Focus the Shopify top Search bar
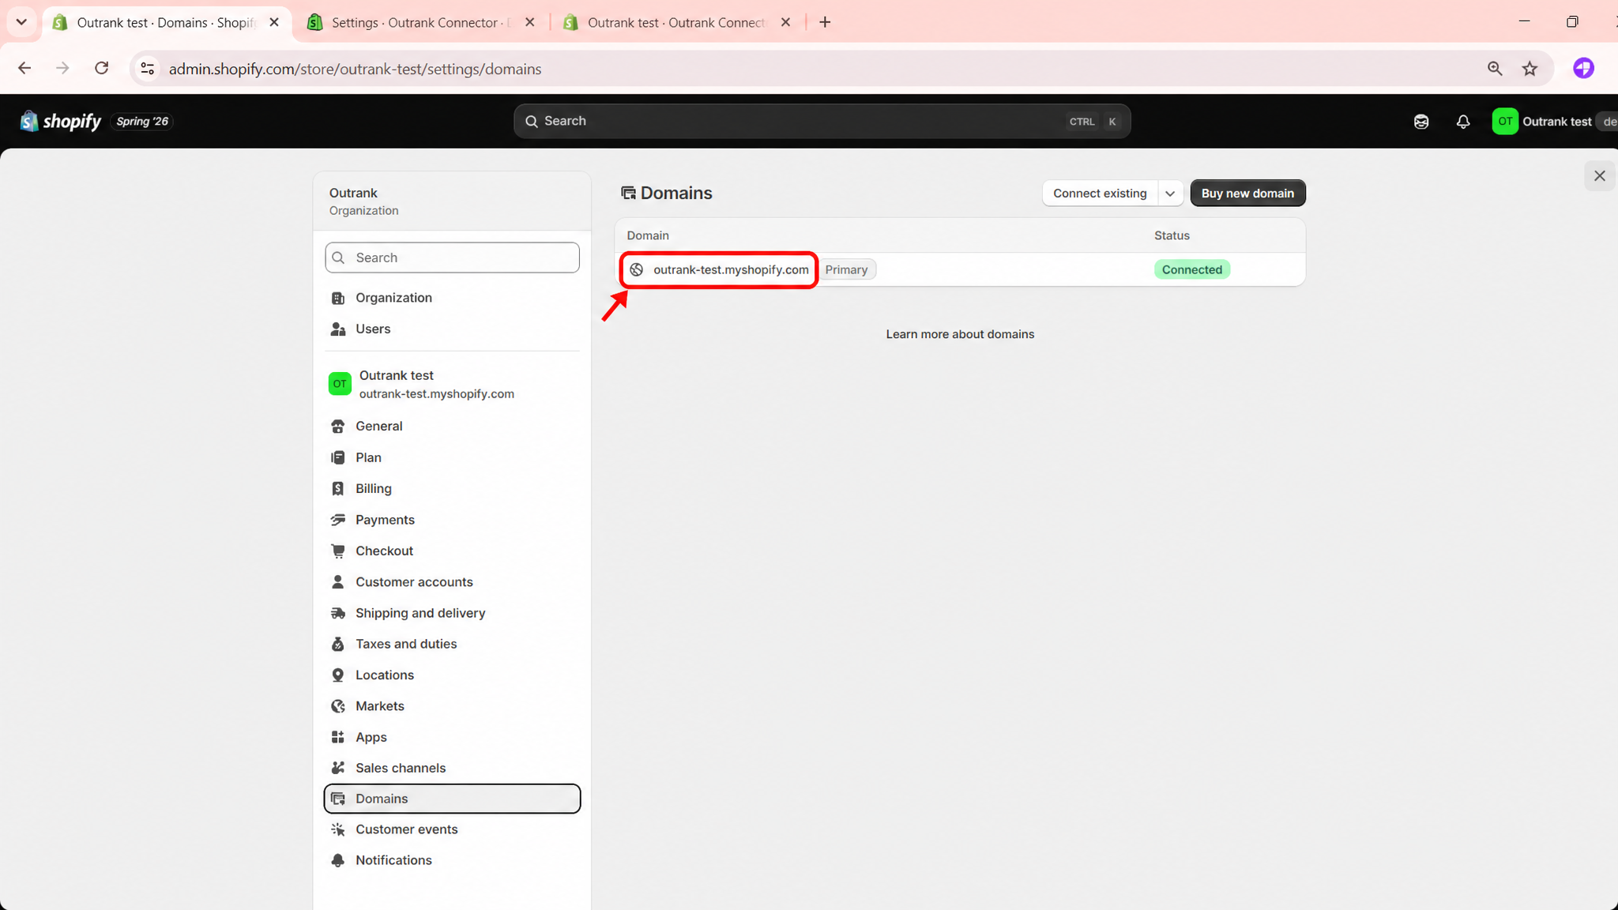 tap(822, 121)
